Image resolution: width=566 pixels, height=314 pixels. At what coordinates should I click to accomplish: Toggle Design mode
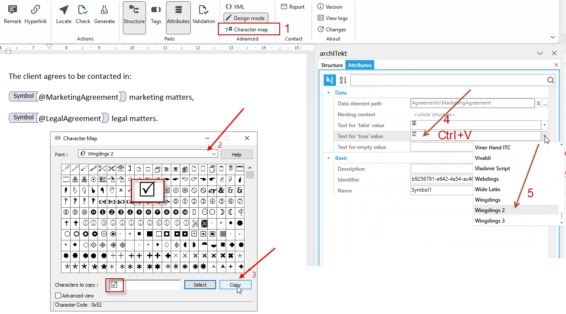pos(246,18)
